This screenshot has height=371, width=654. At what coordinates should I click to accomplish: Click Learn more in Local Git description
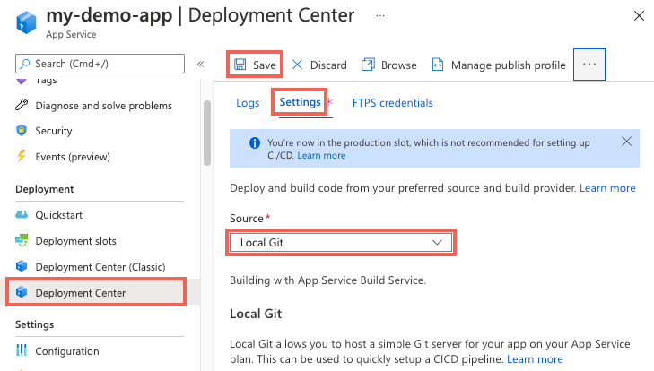click(x=535, y=359)
